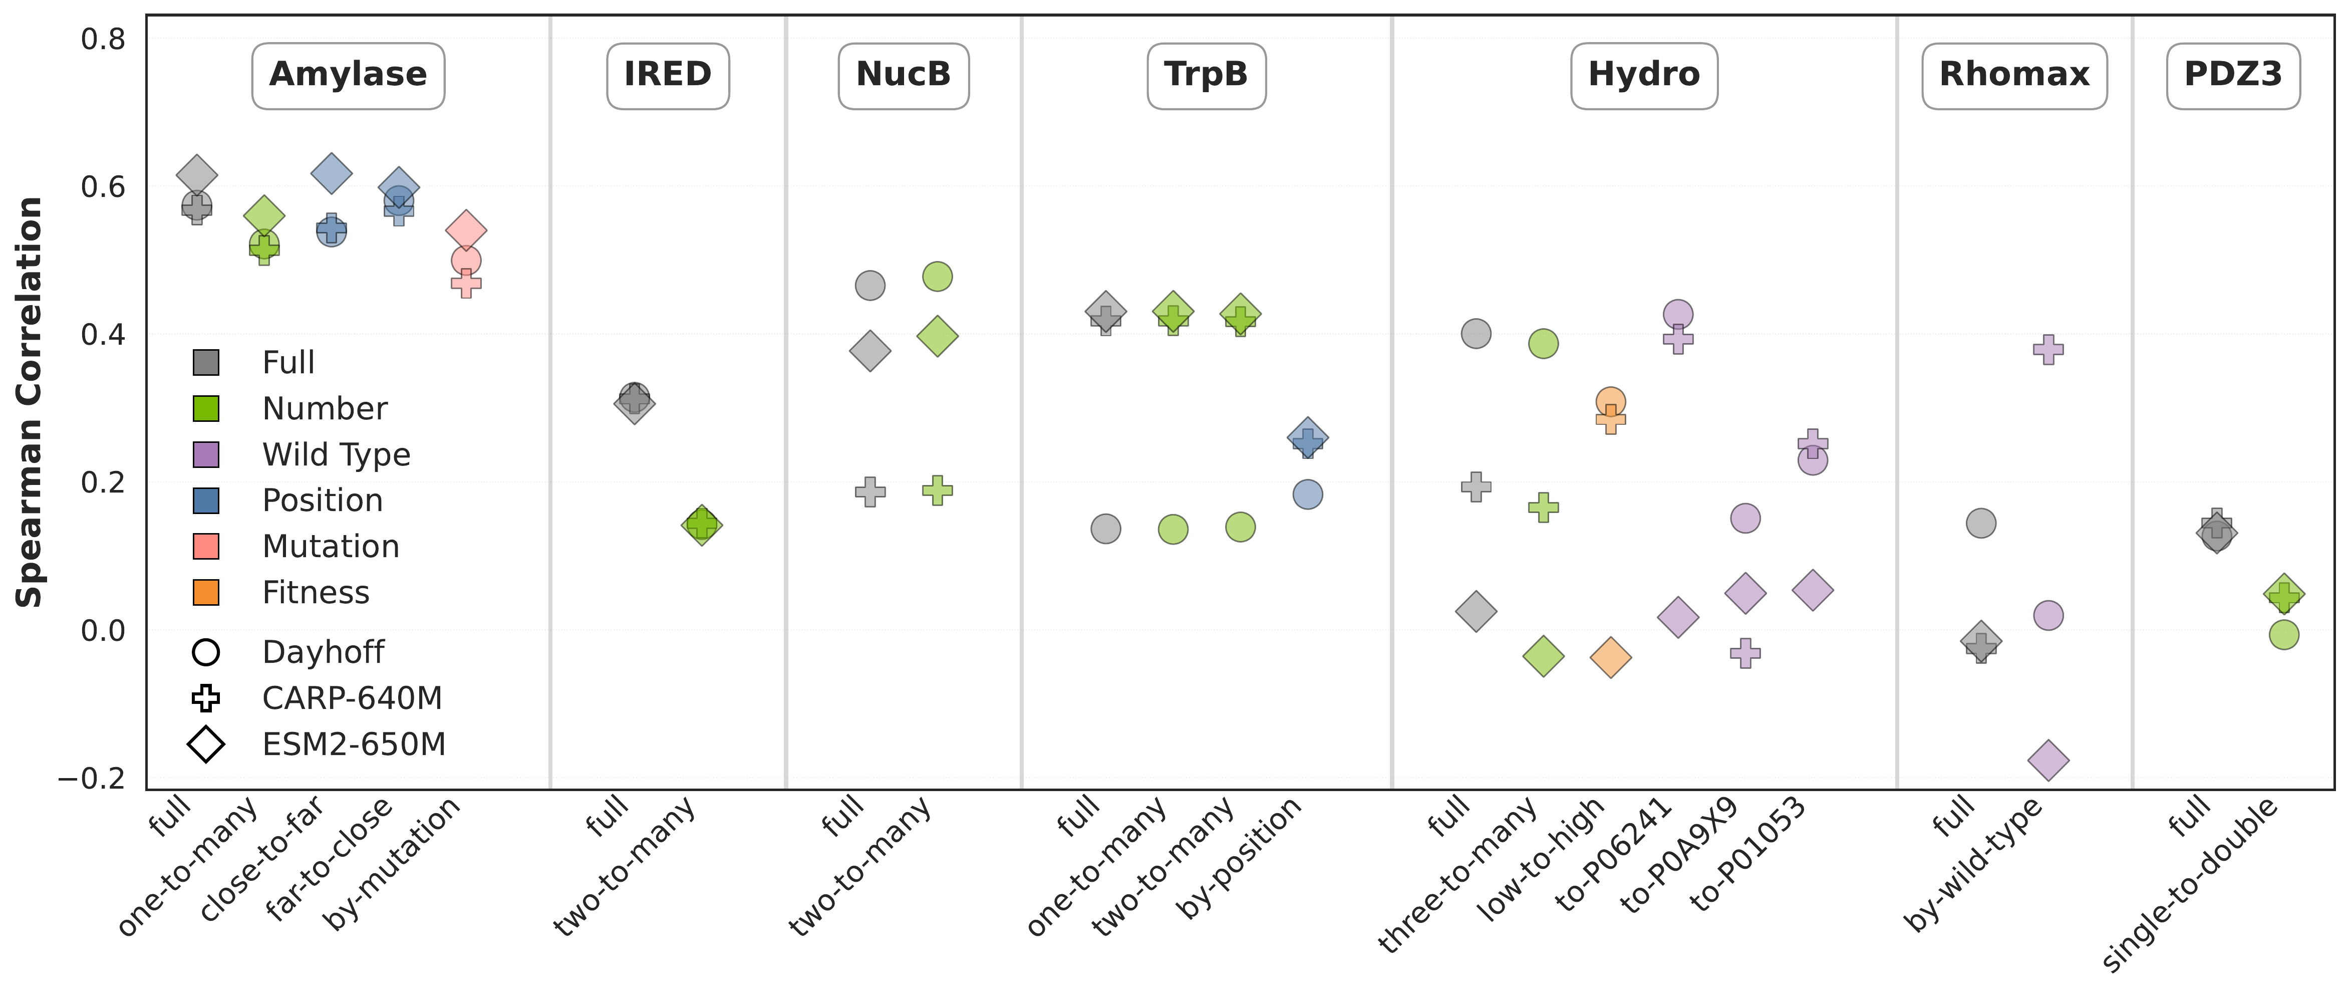Screen dimensions: 2350x995
Task: Click the Amylase panel title box
Action: tap(348, 75)
